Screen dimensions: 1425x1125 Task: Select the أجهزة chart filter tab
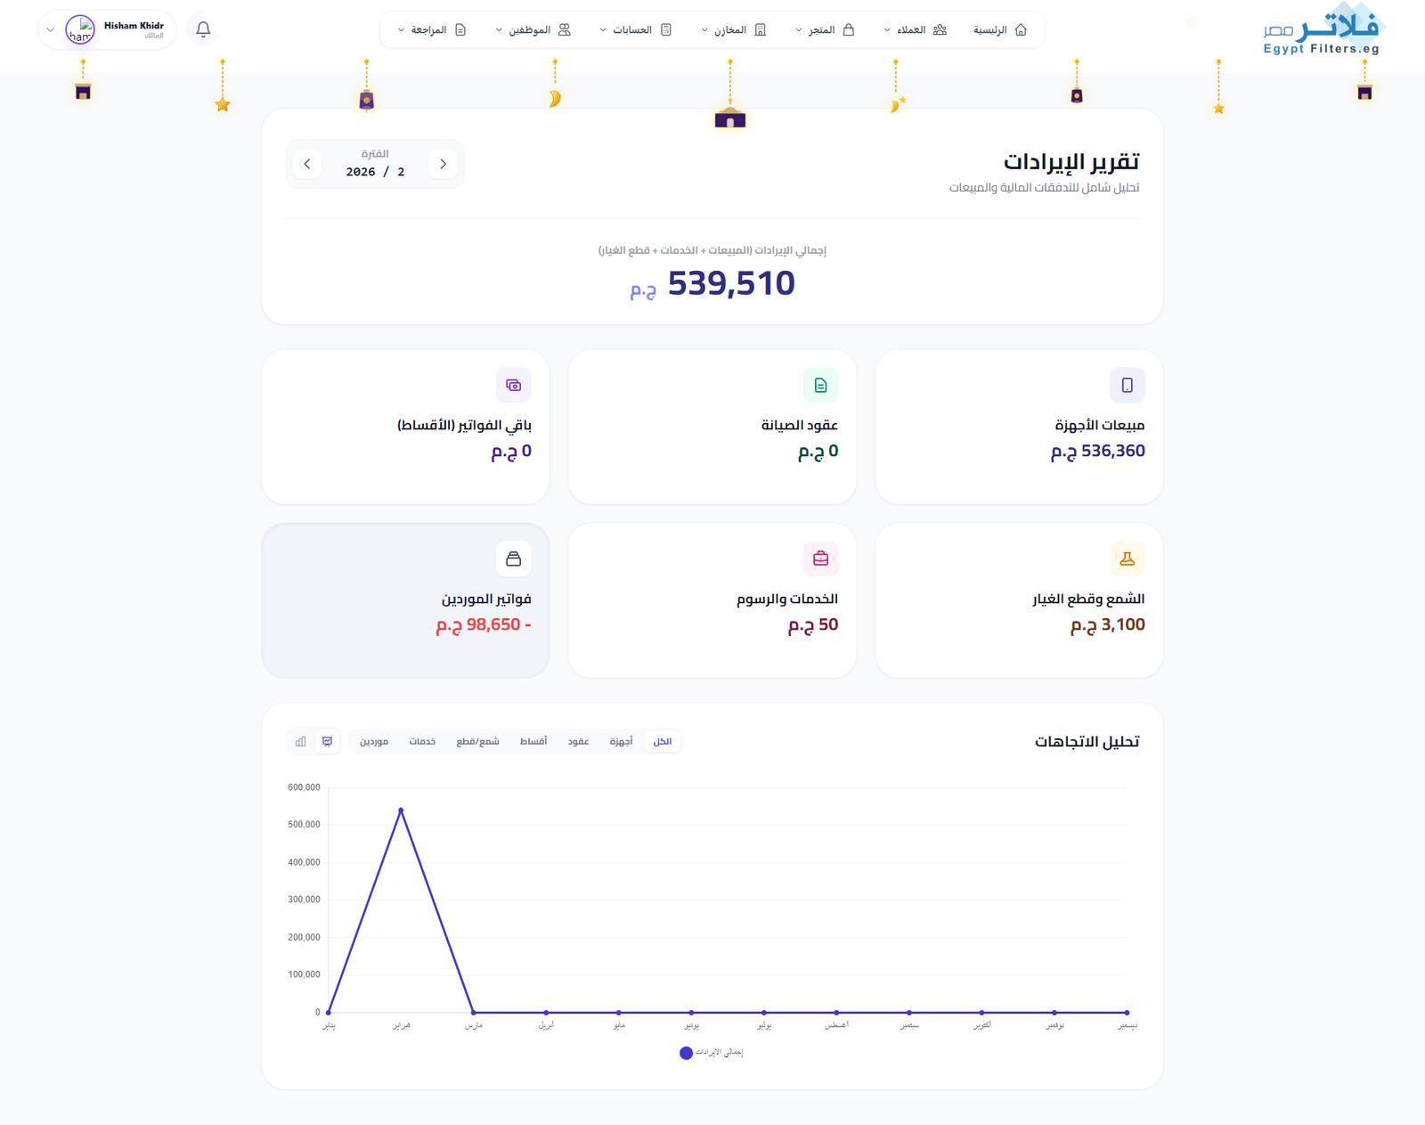coord(621,741)
